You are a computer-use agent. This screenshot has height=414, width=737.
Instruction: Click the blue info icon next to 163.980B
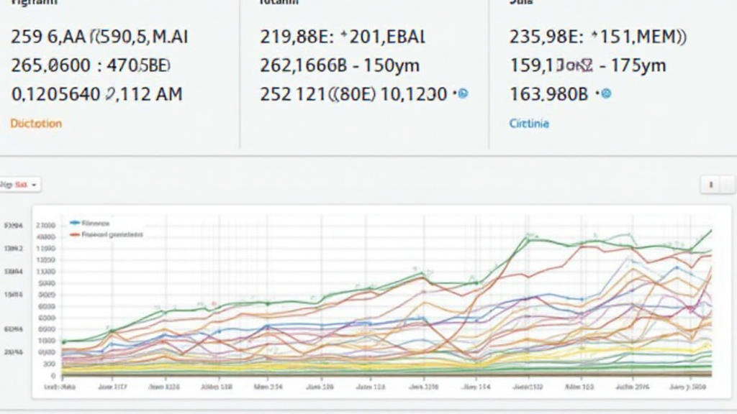(x=605, y=93)
